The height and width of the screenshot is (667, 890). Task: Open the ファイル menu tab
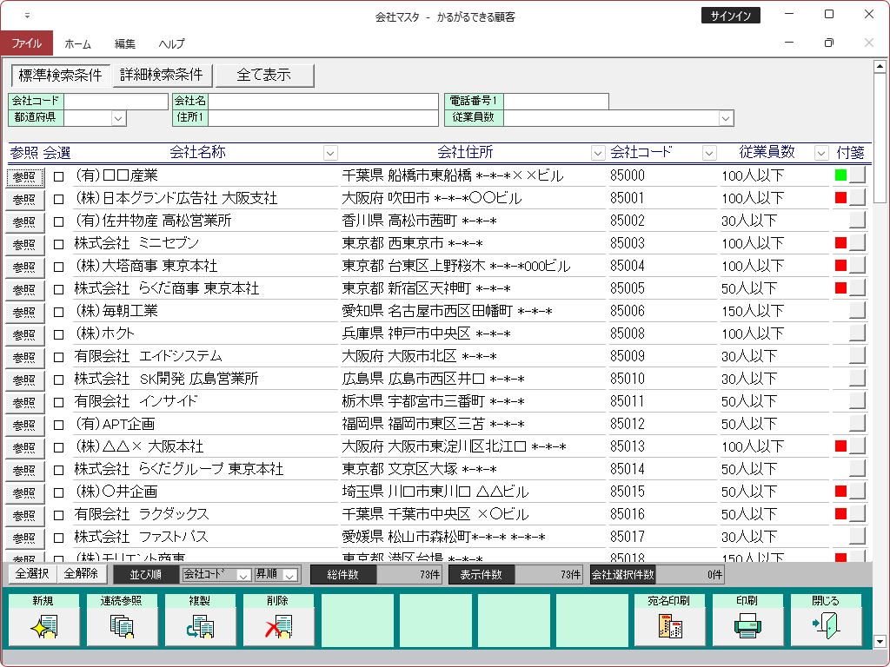(x=27, y=43)
